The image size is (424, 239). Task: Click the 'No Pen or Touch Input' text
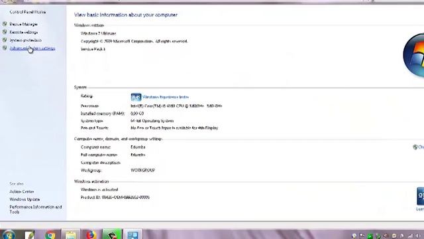pyautogui.click(x=174, y=128)
